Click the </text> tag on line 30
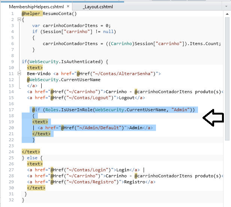Screen dimensions: 231x207 coord(36,188)
